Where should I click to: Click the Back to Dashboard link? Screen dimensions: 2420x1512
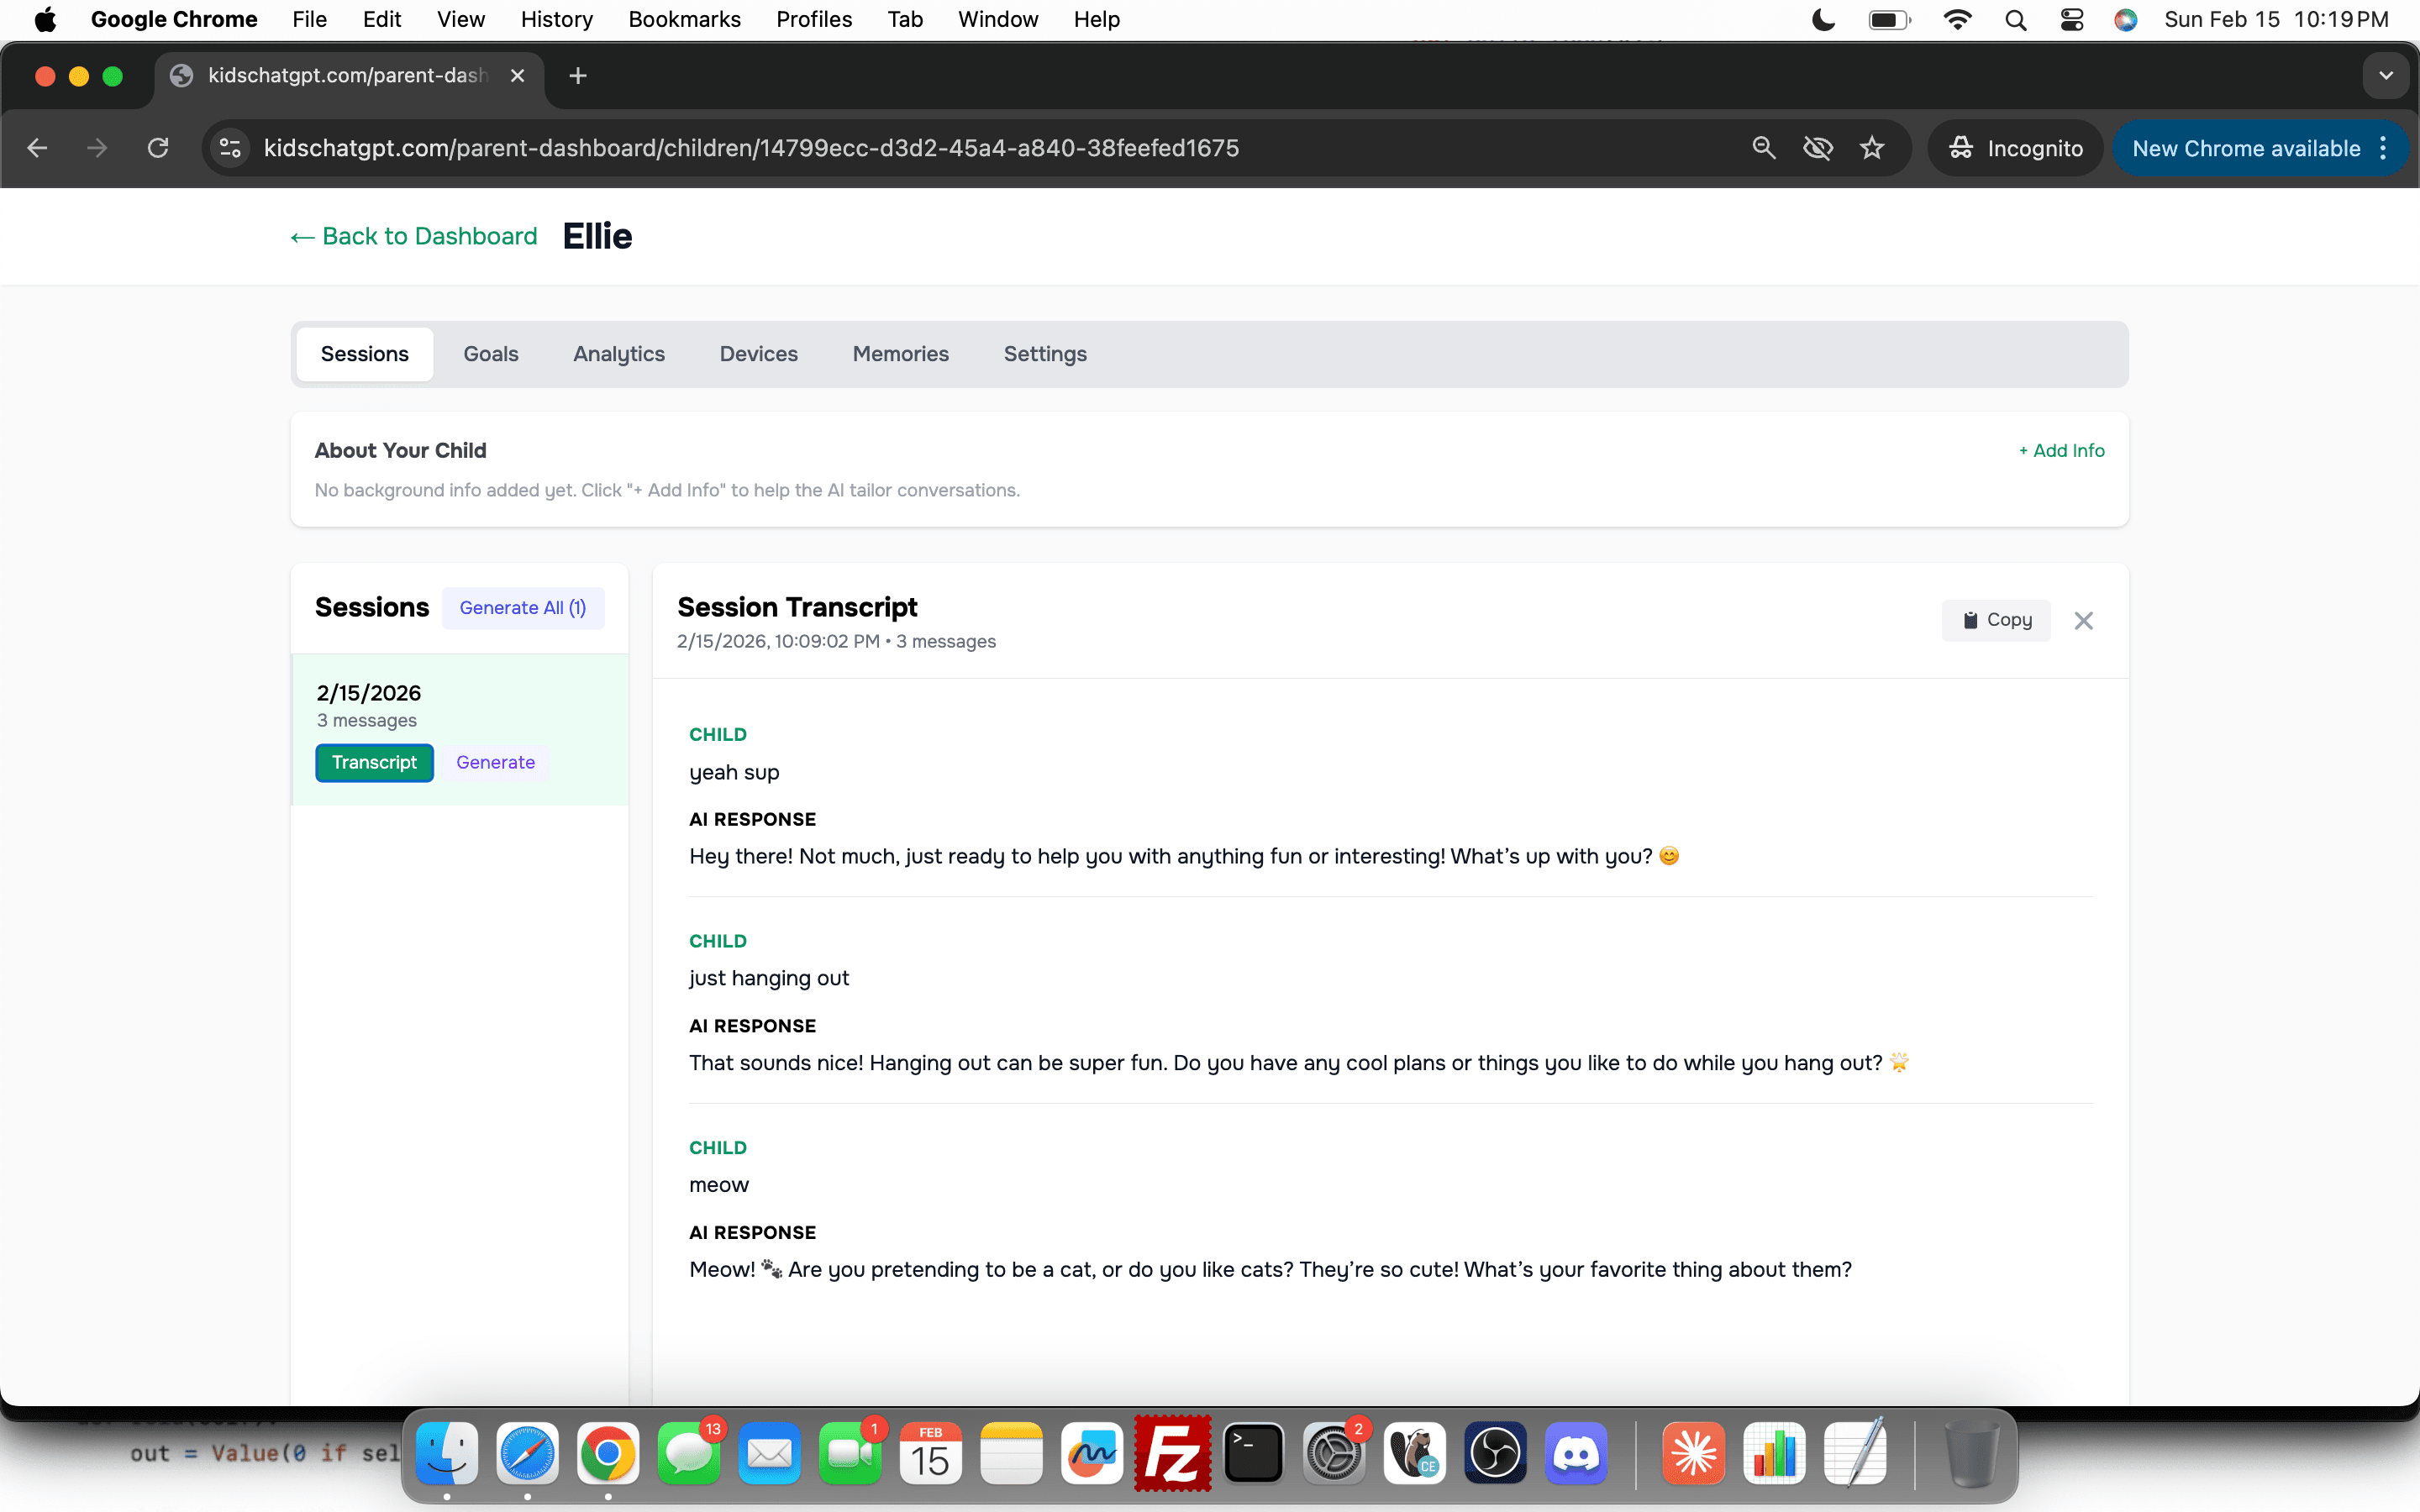point(414,236)
